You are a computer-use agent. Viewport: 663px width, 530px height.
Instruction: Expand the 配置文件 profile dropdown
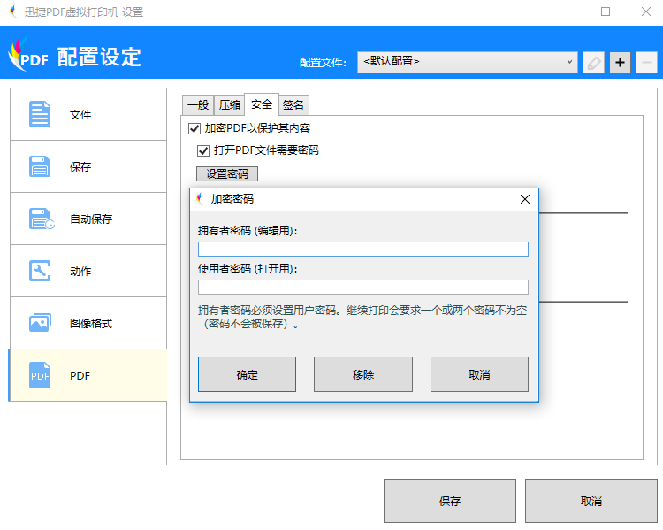tap(468, 62)
